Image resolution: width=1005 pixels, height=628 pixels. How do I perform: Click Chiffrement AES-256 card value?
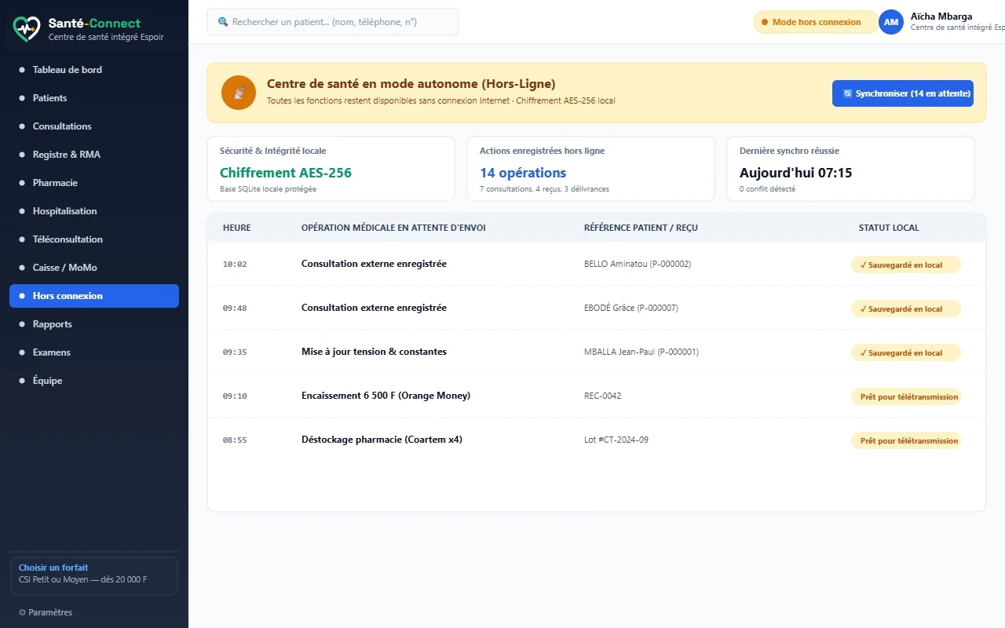[286, 173]
